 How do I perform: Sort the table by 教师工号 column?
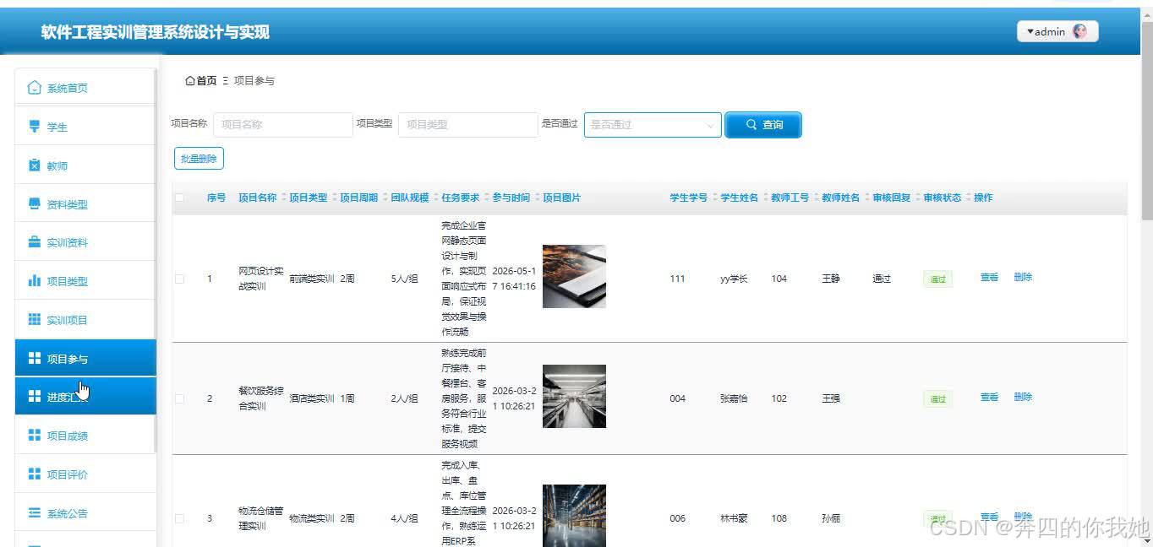[817, 198]
